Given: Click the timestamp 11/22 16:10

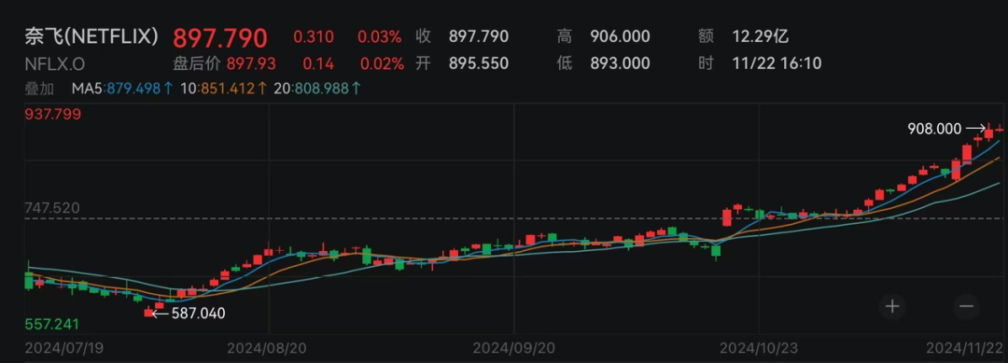Looking at the screenshot, I should coord(777,63).
